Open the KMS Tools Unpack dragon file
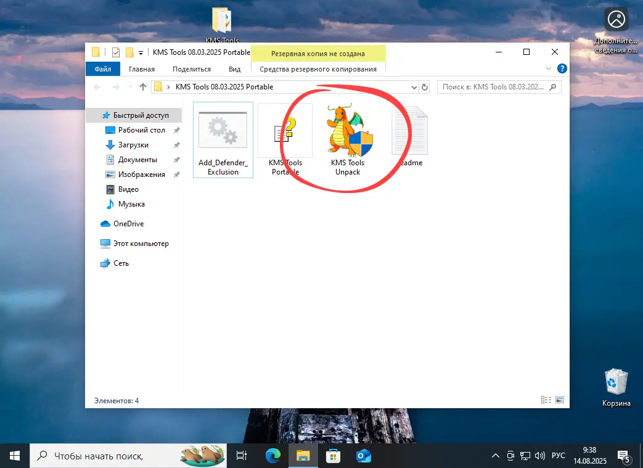 (x=348, y=138)
